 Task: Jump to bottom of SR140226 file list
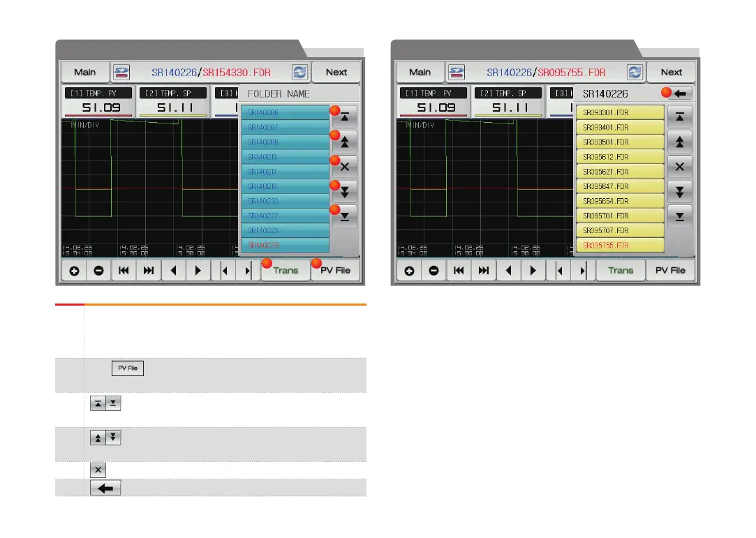pos(680,216)
